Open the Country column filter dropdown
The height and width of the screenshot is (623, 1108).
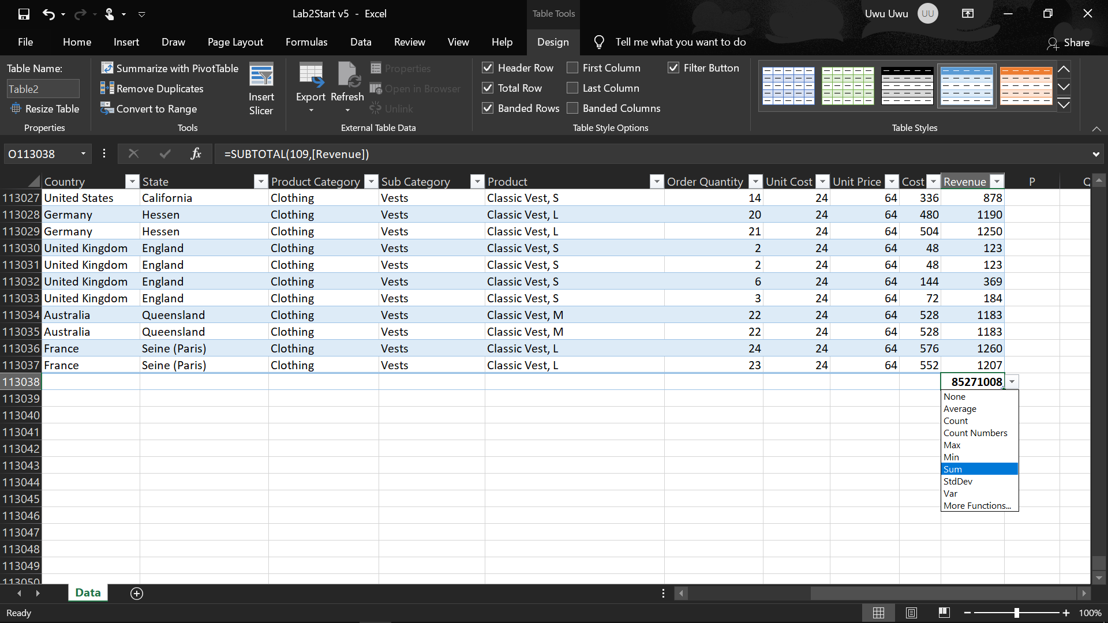[132, 182]
